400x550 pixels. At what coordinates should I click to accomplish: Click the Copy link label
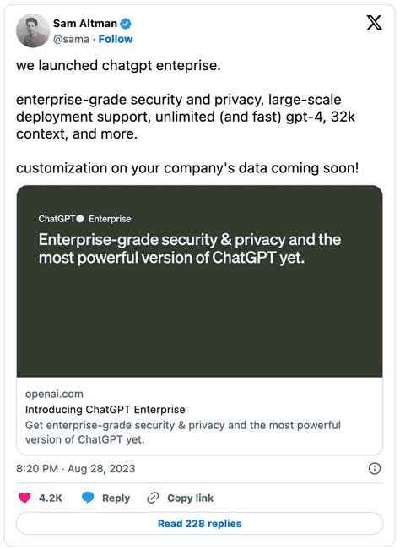190,498
